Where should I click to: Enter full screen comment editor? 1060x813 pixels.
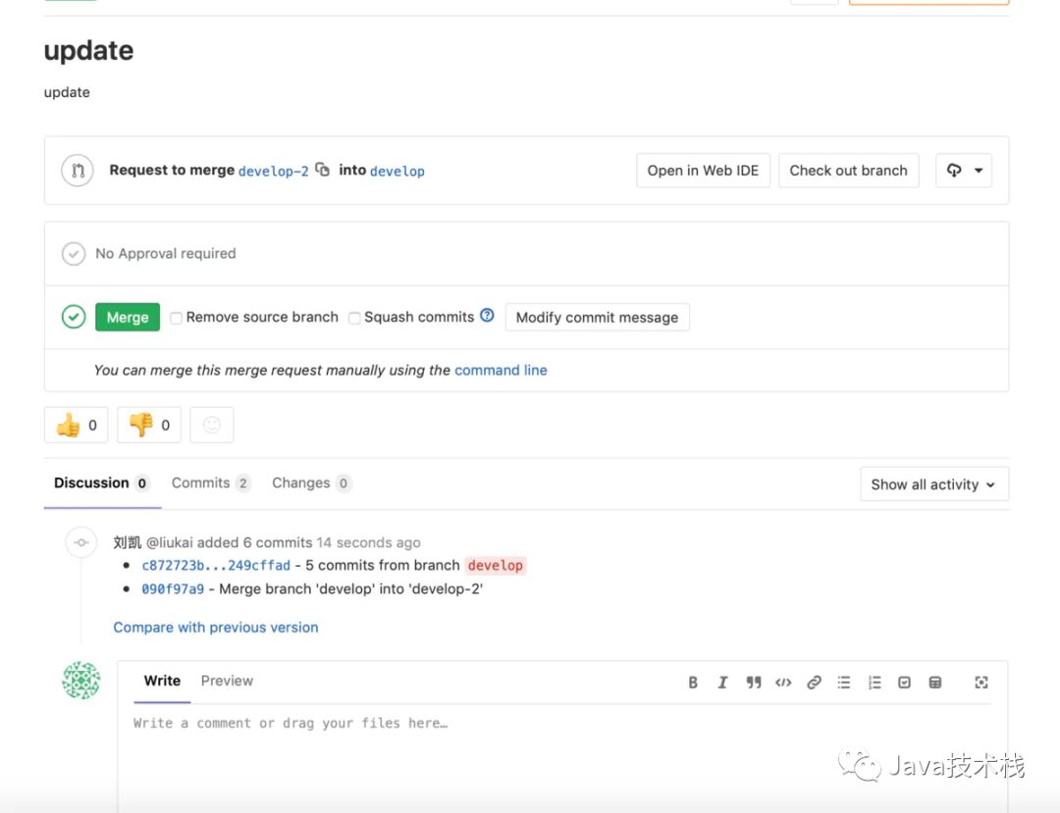(x=980, y=683)
